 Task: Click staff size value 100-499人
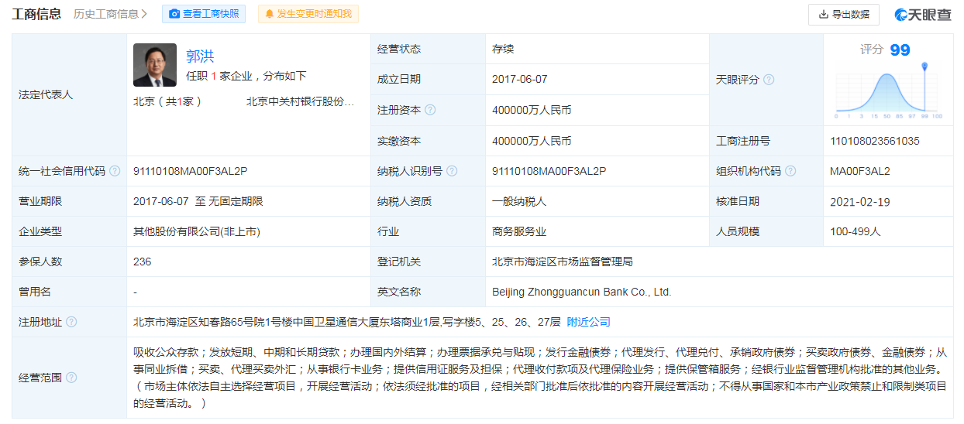click(856, 231)
